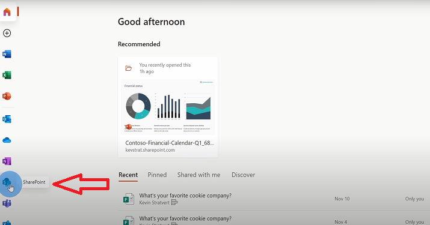Open Microsoft Teams icon

tap(7, 203)
